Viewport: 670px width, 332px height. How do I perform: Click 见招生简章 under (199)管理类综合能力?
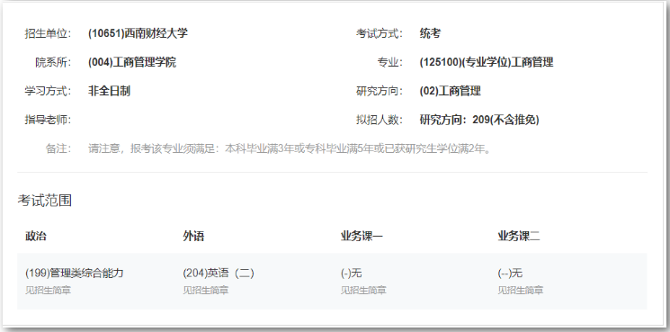tap(48, 290)
